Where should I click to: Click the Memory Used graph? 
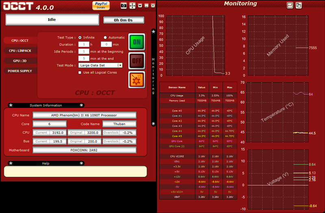click(x=278, y=46)
